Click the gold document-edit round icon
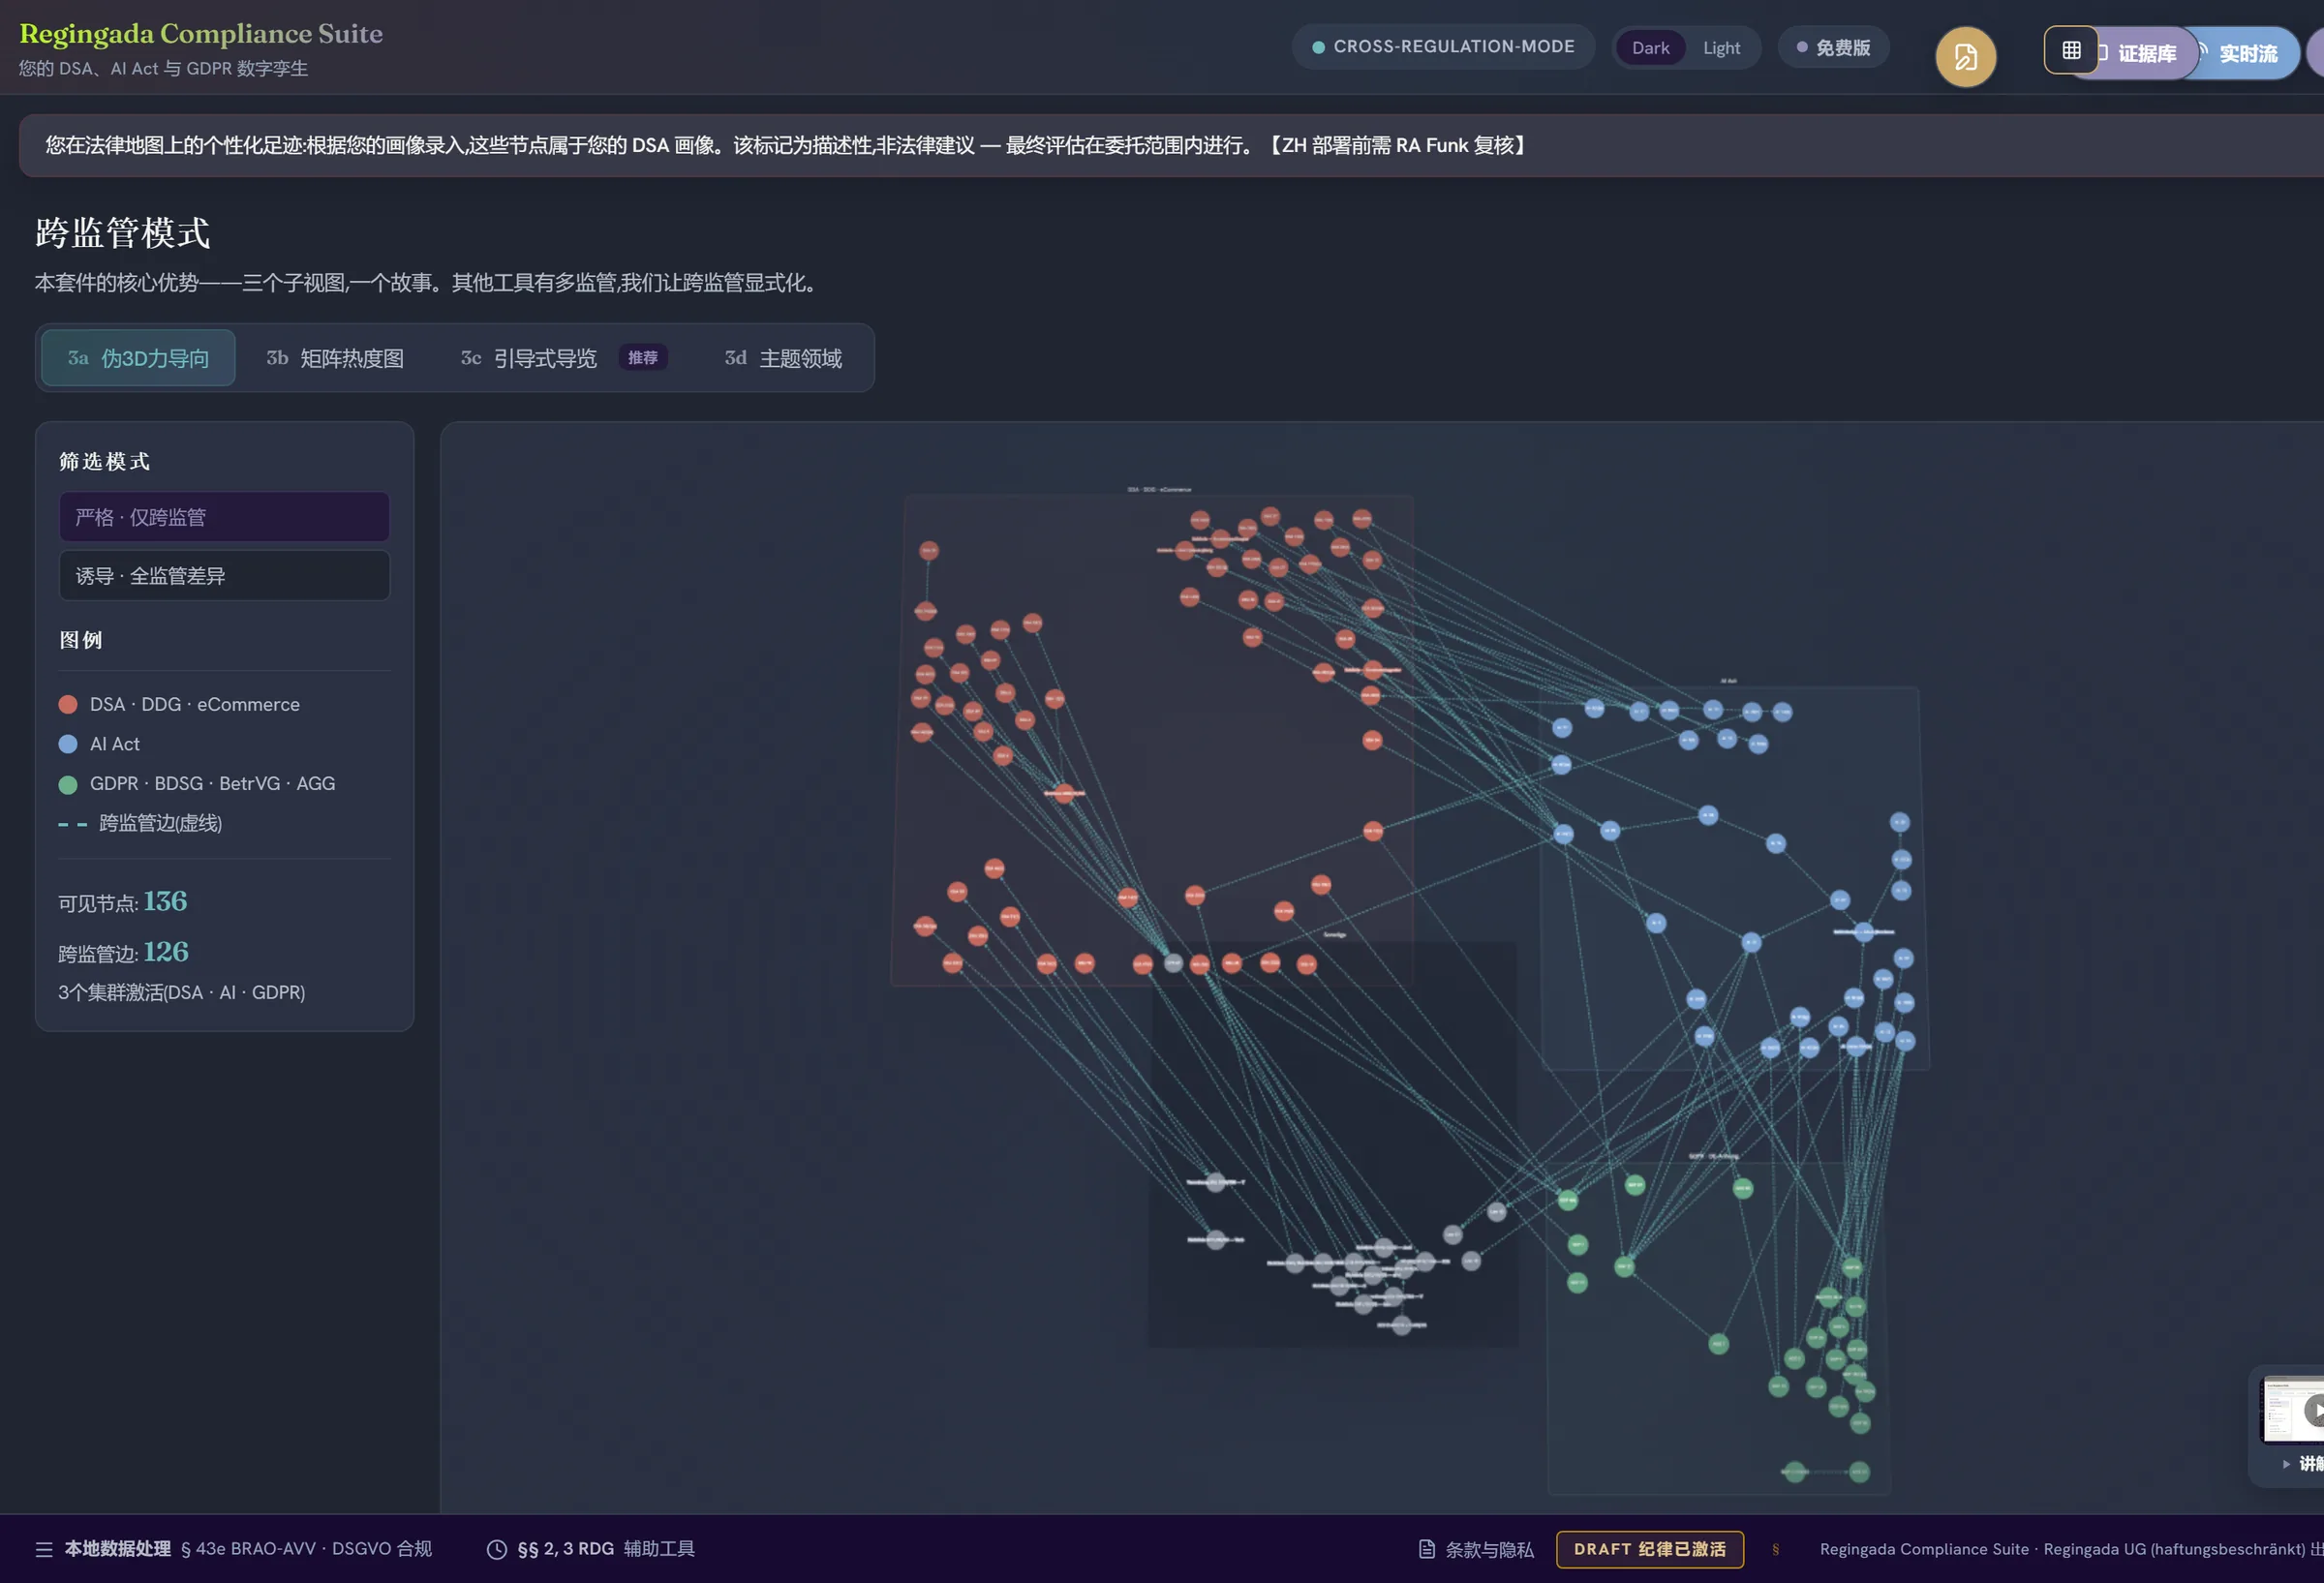Screen dimensions: 2324x1583 (1965, 57)
